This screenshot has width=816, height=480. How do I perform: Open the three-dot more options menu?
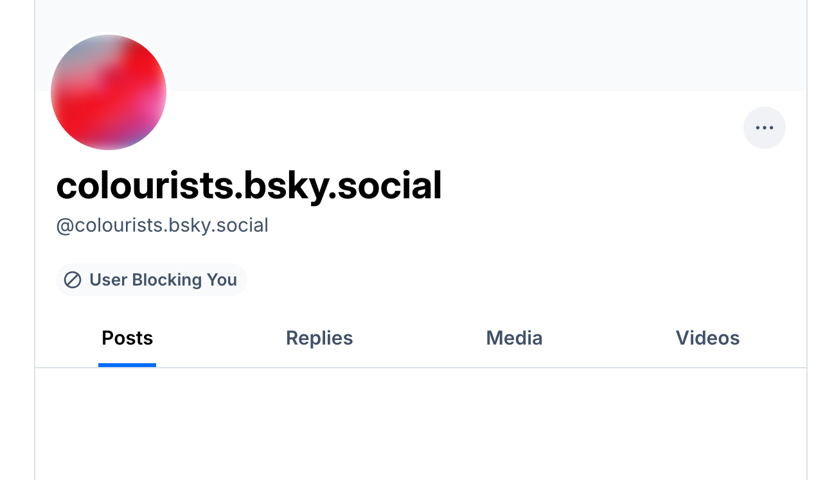coord(764,128)
